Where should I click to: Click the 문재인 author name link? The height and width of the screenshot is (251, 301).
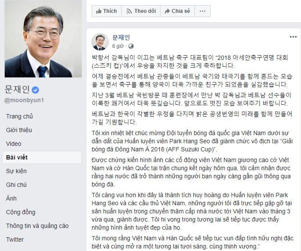(121, 37)
